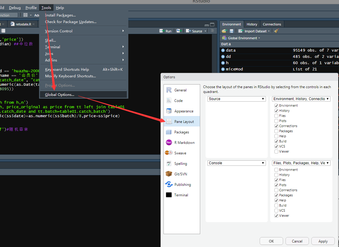Screen dimensions: 339x247
Task: Check Plots in top-right quadrant
Action: (276, 121)
